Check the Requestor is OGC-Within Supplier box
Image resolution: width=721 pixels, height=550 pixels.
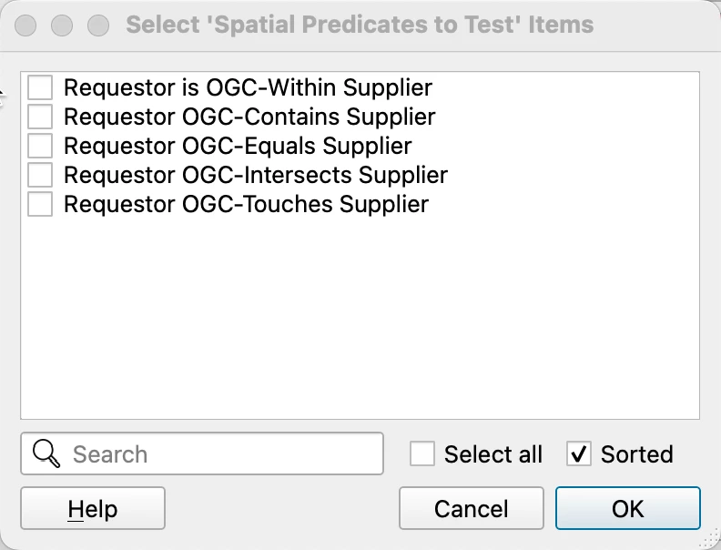tap(40, 87)
